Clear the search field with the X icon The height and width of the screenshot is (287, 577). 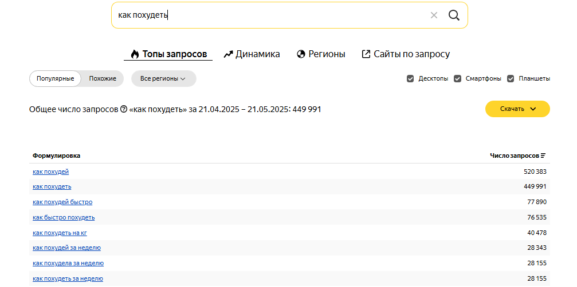pos(434,15)
